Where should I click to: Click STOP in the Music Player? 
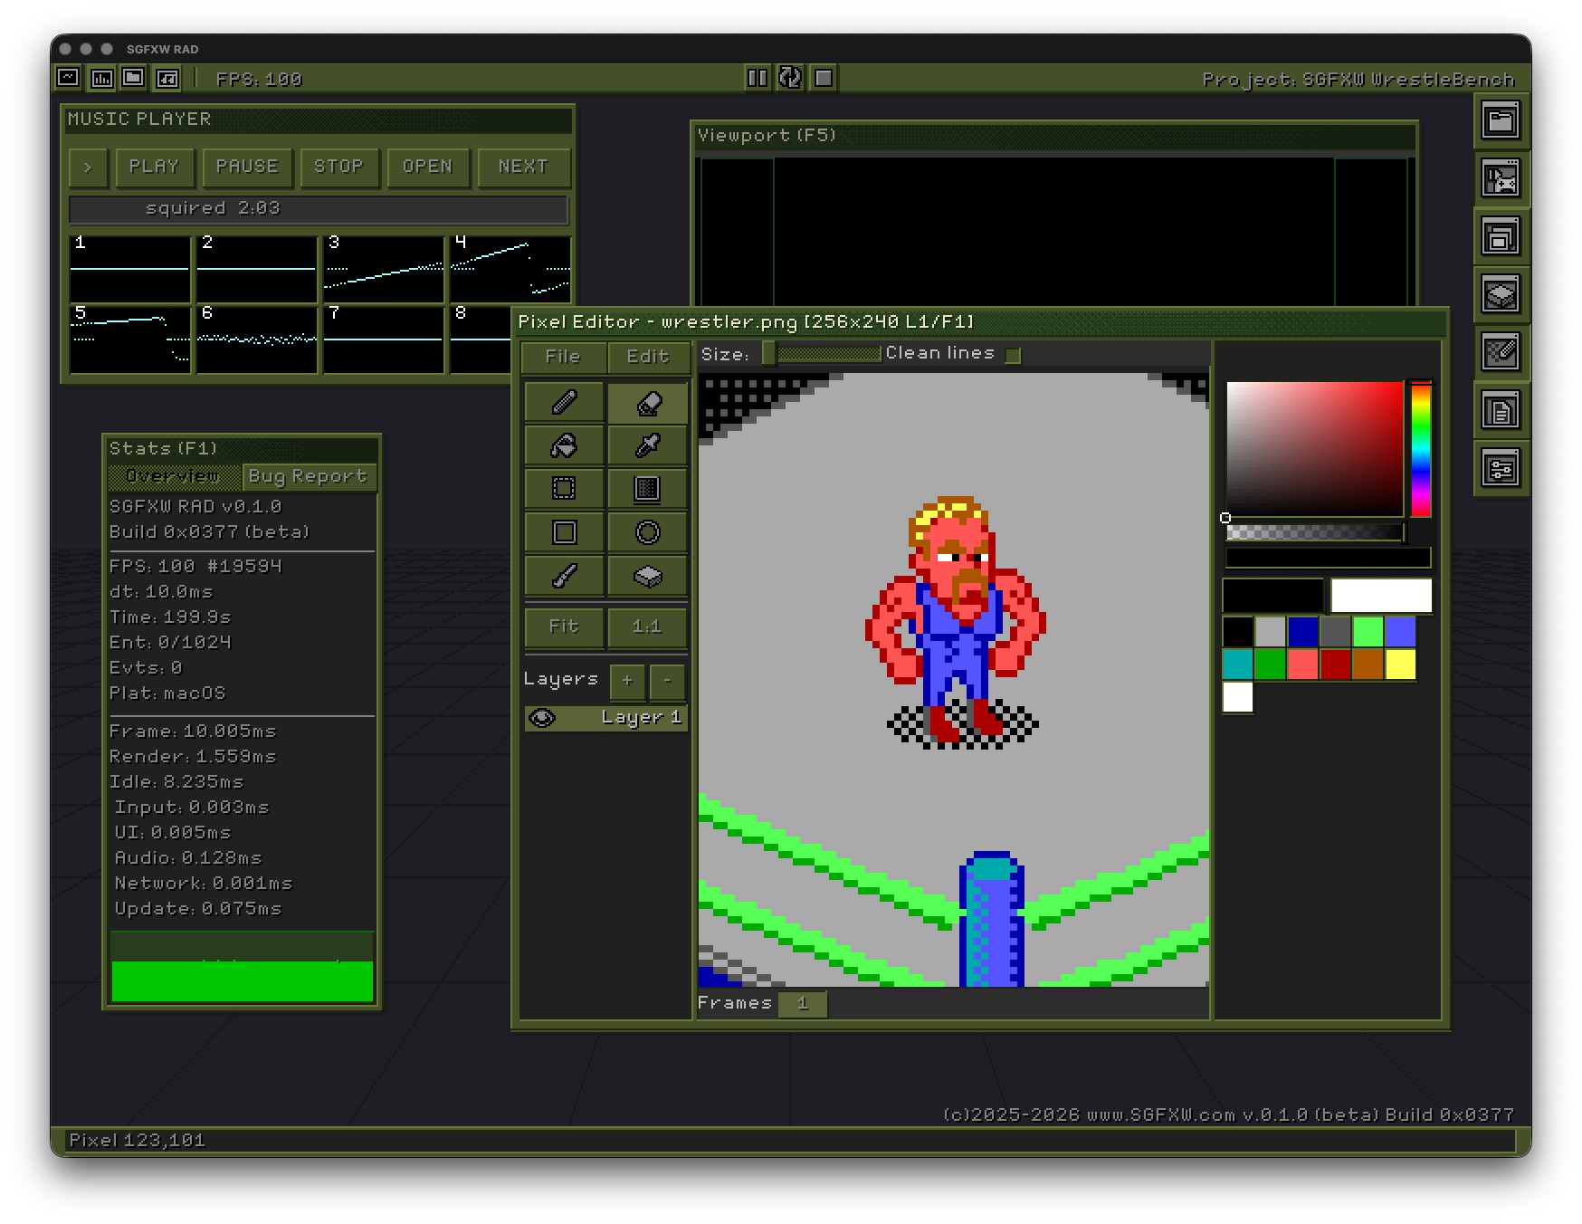tap(338, 167)
